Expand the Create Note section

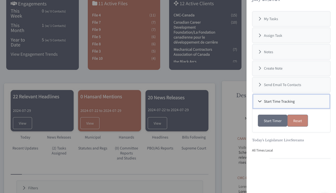point(291,68)
